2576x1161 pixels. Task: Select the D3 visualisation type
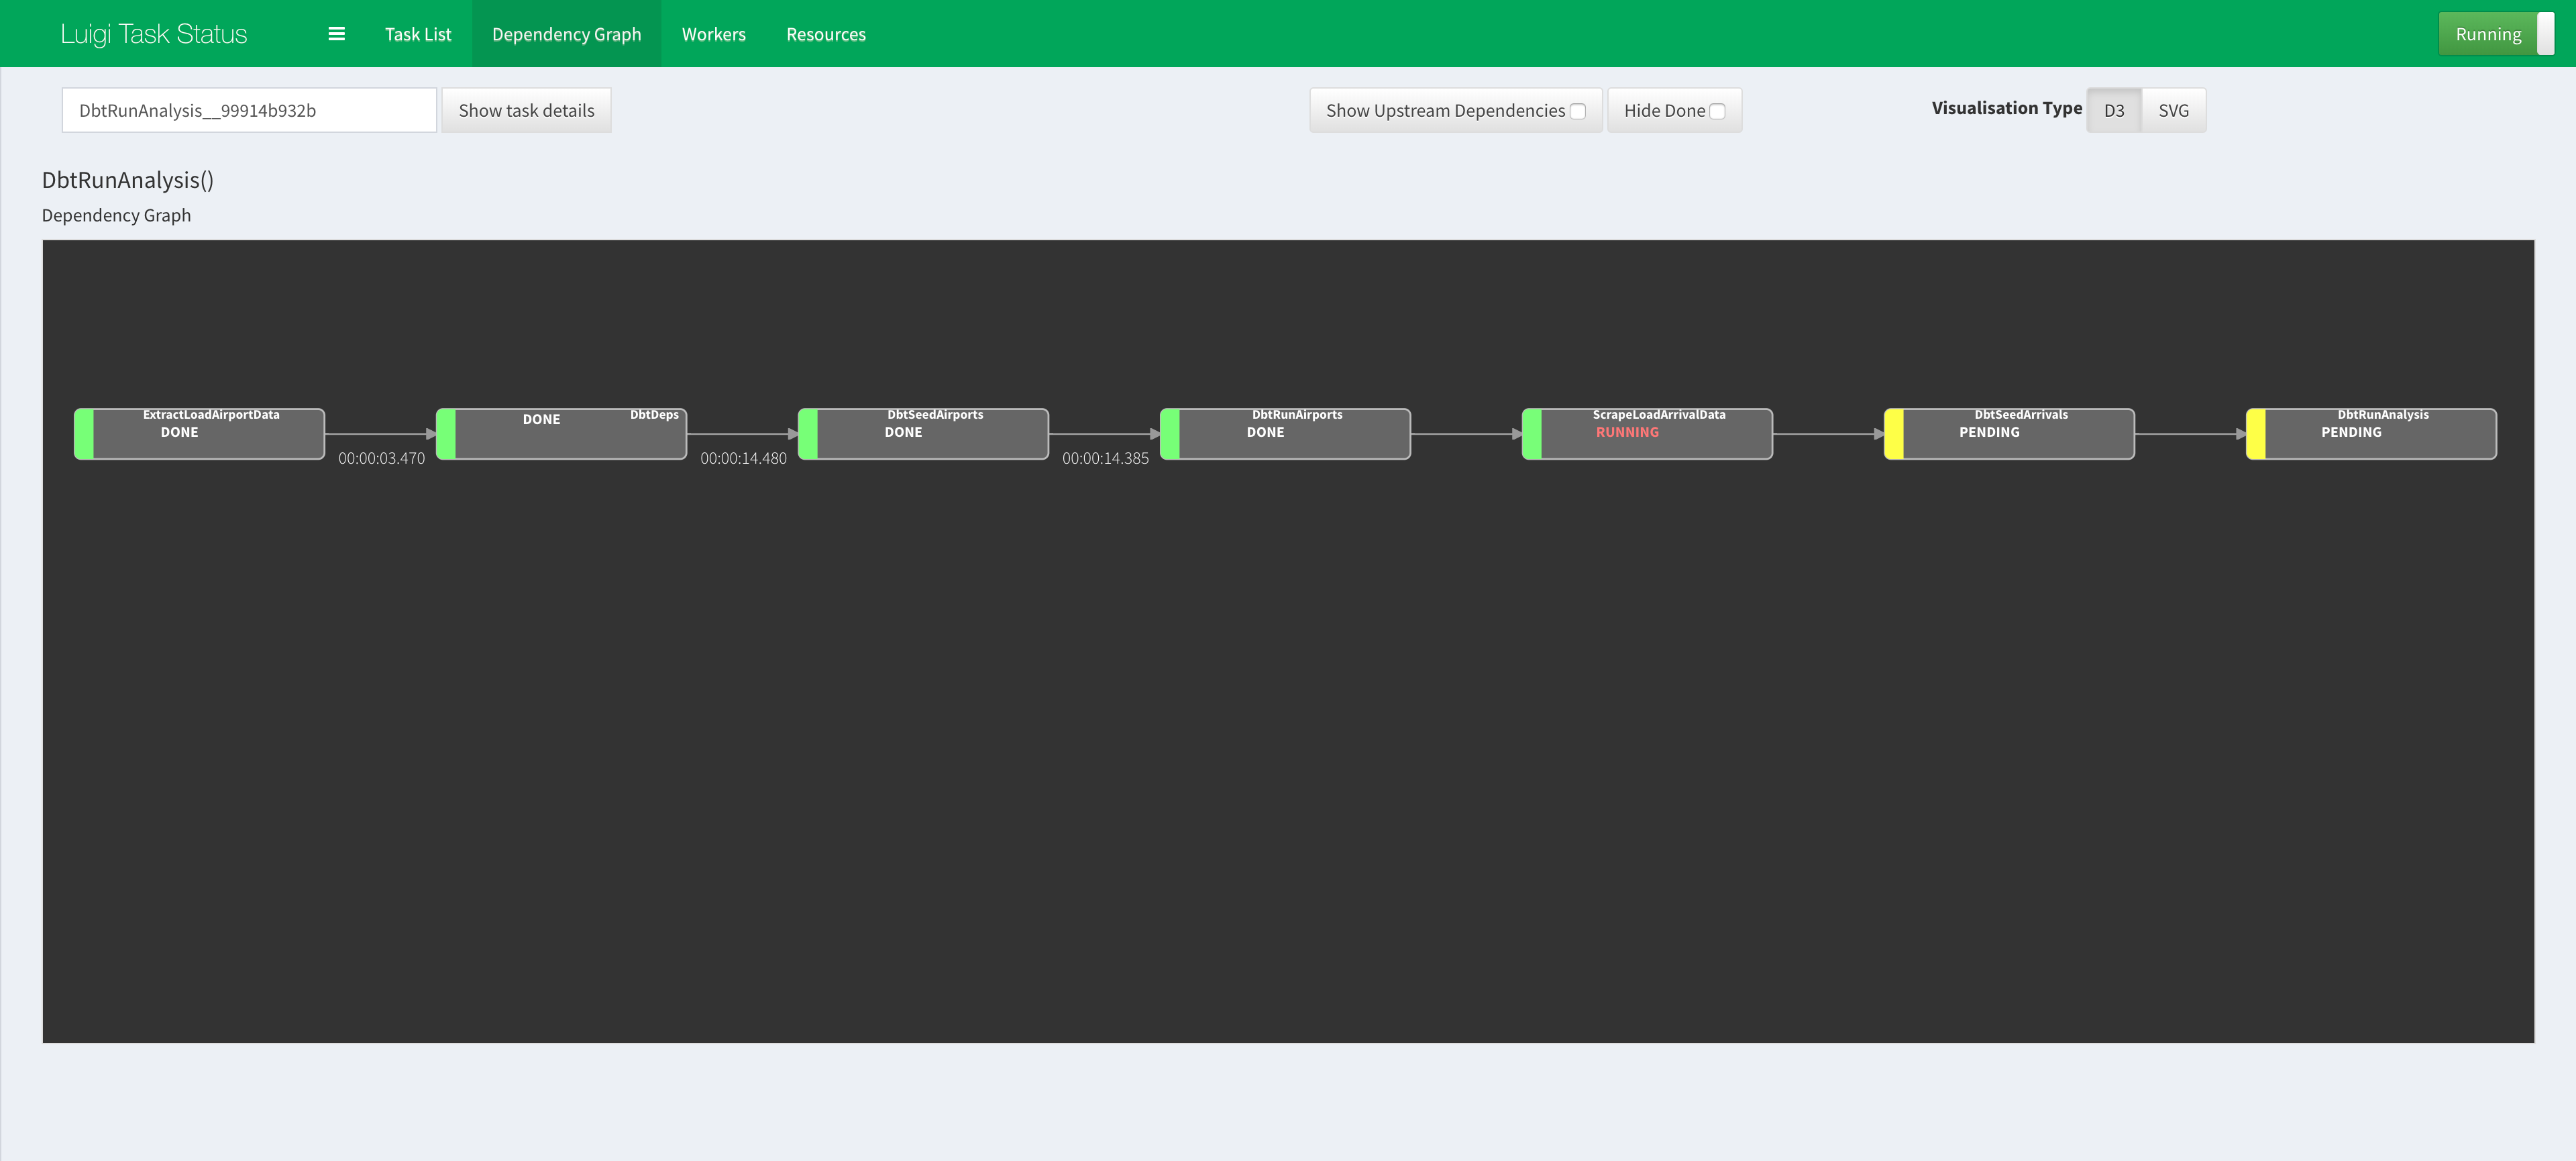(x=2114, y=110)
